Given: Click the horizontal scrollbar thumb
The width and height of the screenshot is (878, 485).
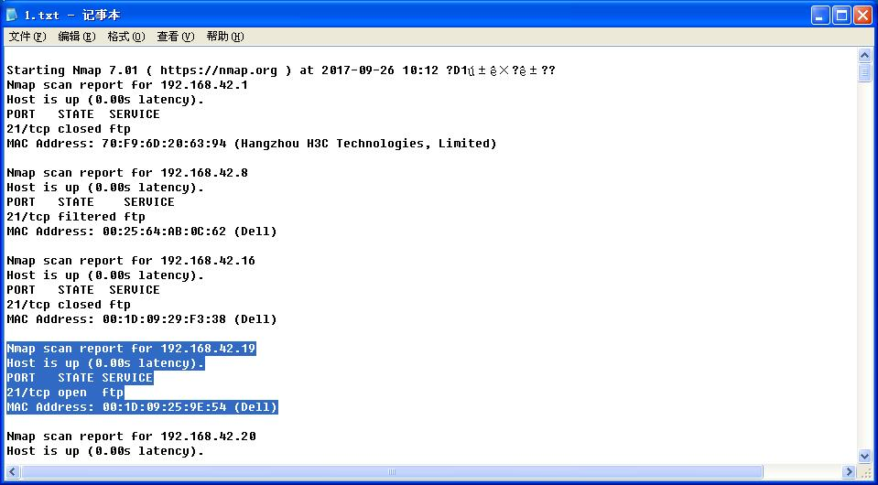Looking at the screenshot, I should click(x=392, y=472).
